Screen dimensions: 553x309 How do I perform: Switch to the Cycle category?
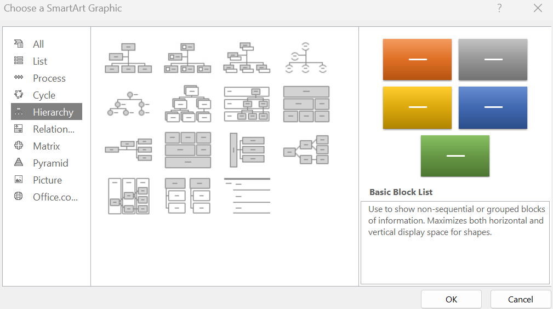pos(44,95)
